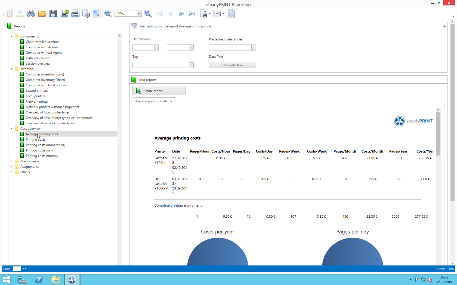The height and width of the screenshot is (285, 457).
Task: Collapse the Cost overview folder
Action: [x=11, y=129]
